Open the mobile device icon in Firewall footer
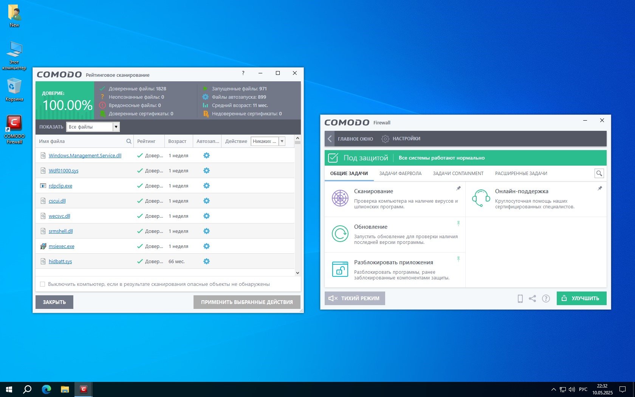 (x=520, y=298)
